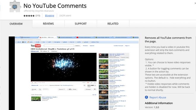The height and width of the screenshot is (110, 196).
Task: Click the 3,624 users text
Action: [x=65, y=16]
